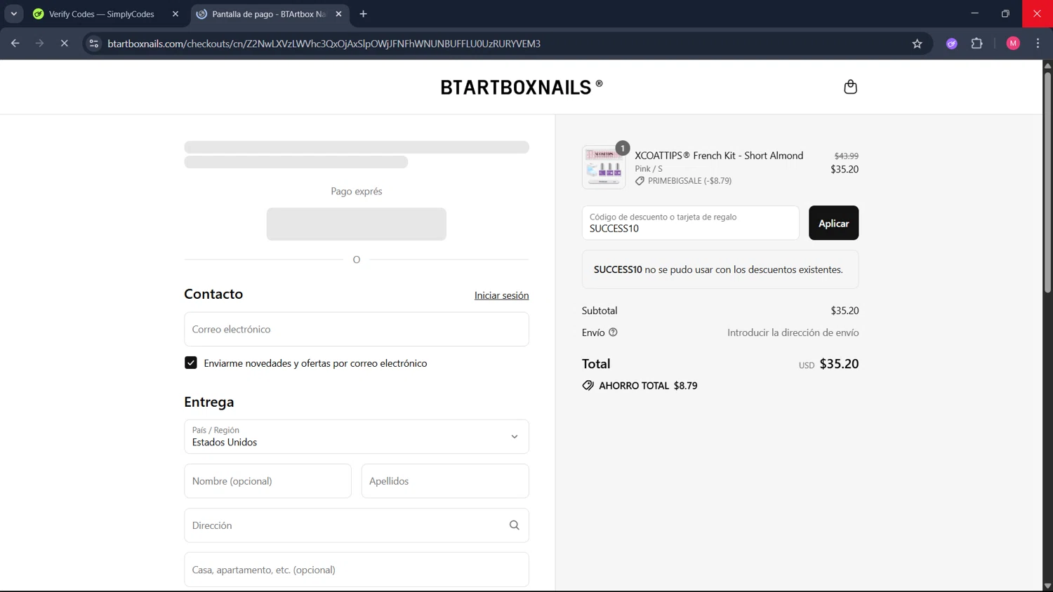
Task: Click the Apellidos field
Action: point(445,481)
